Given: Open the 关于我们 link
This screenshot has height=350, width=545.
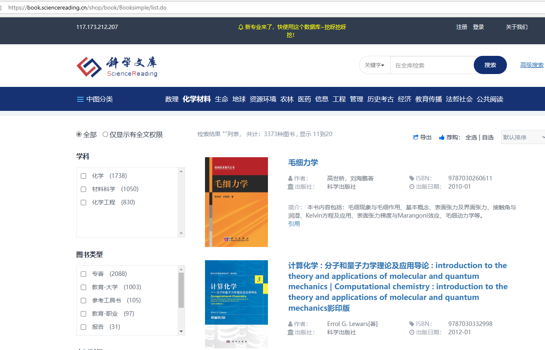Looking at the screenshot, I should click(x=516, y=27).
